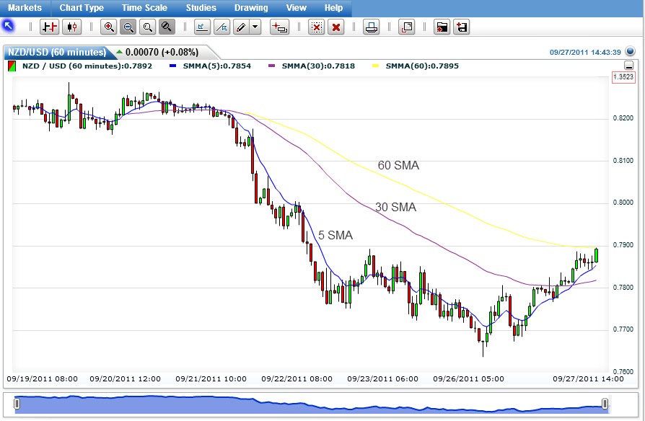Open the Chart Type menu
The image size is (645, 421).
point(82,8)
